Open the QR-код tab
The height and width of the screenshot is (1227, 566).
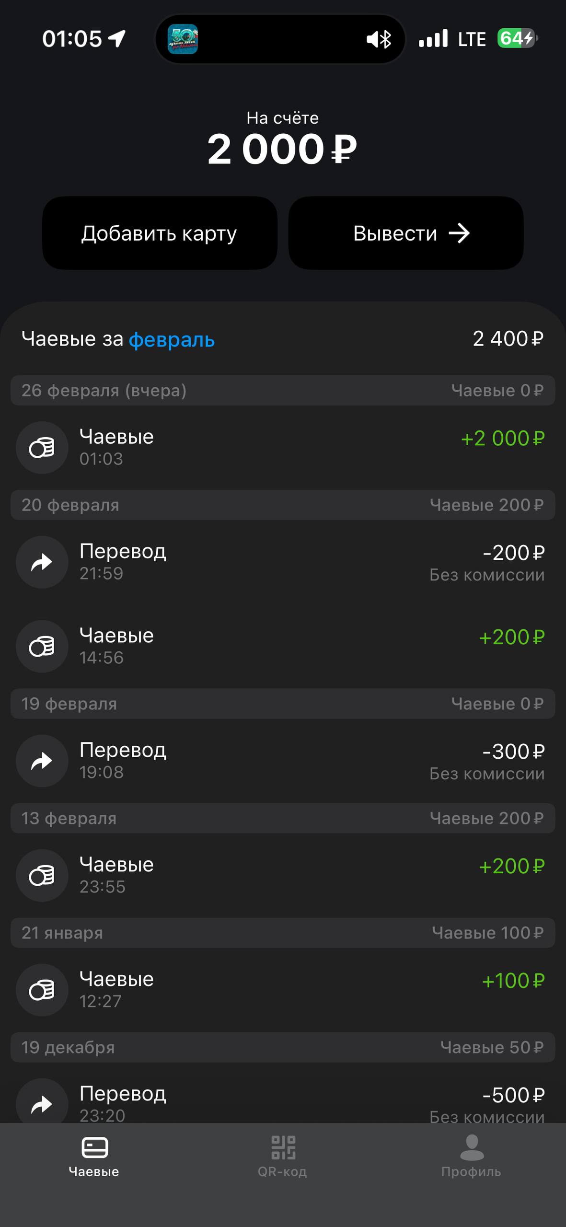tap(283, 1156)
